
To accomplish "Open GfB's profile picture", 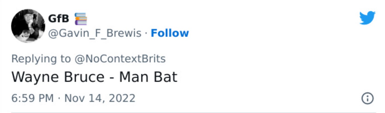I will 28,26.
